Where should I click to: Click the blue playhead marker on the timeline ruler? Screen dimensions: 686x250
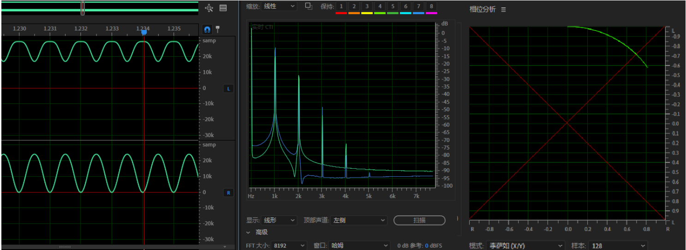tap(143, 32)
